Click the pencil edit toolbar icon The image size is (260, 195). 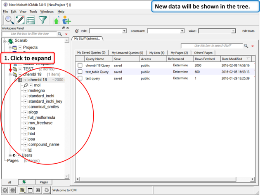coord(19,20)
